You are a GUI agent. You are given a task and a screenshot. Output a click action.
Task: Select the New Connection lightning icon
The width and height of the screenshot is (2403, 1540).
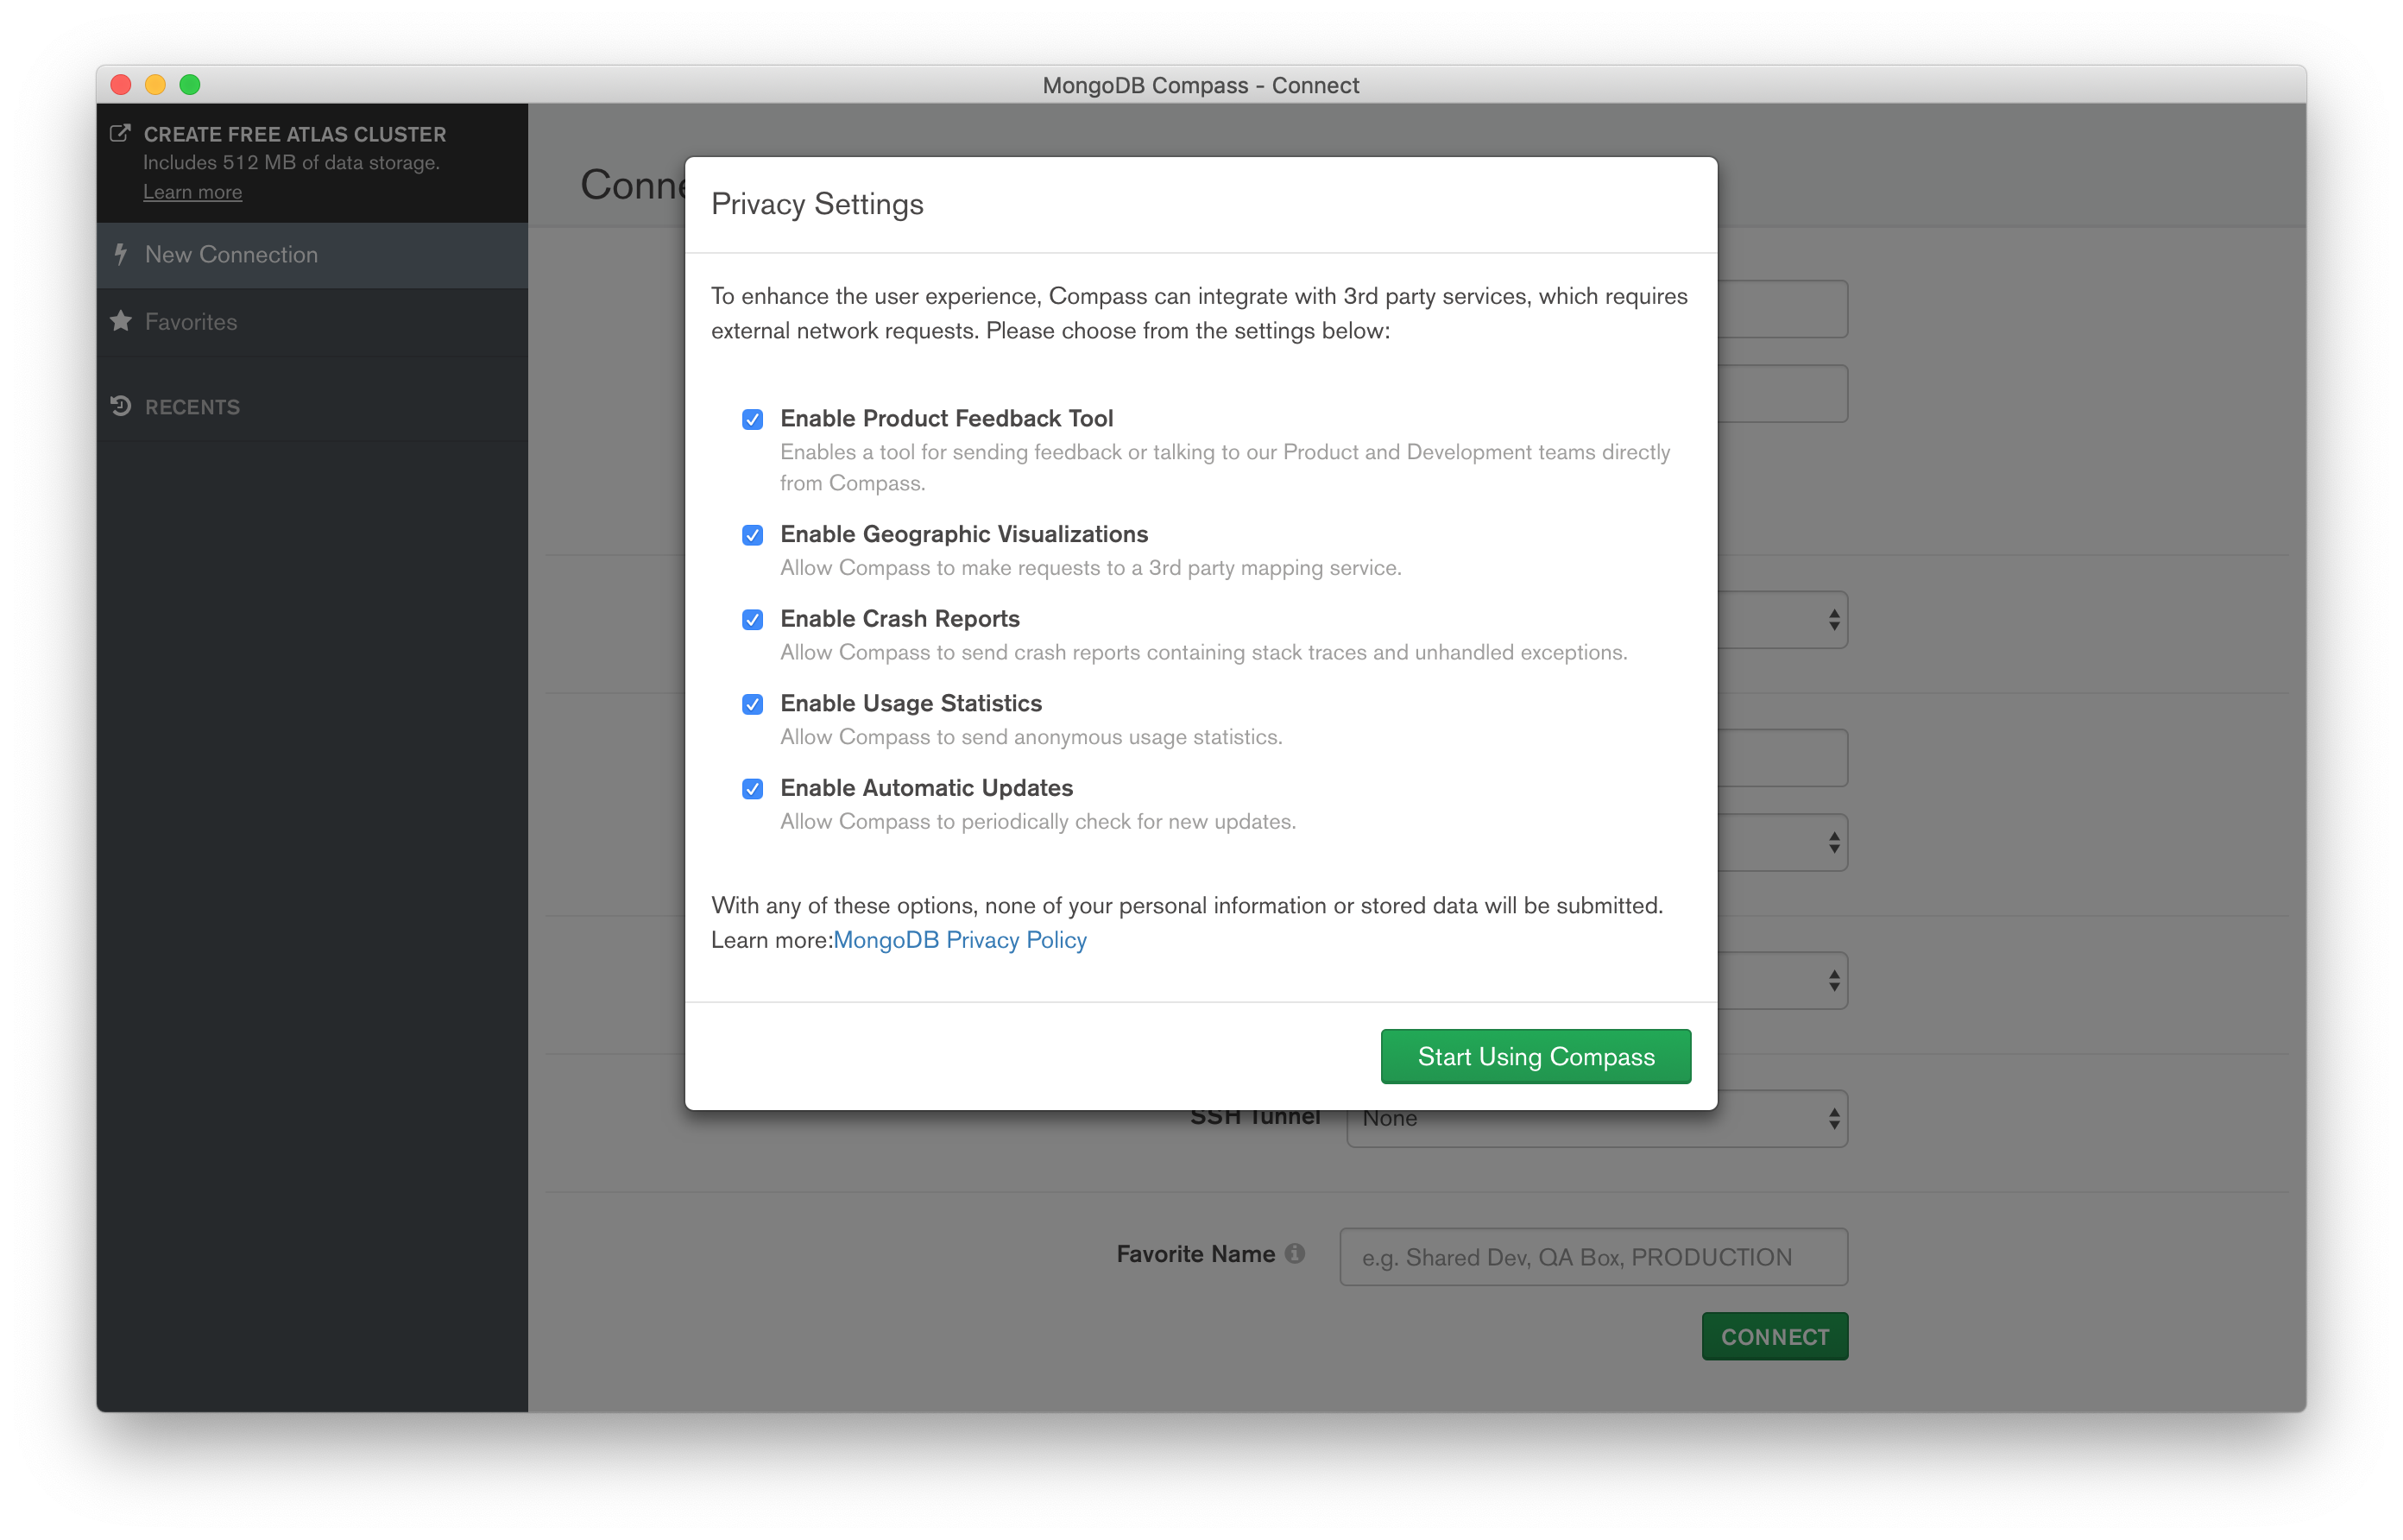(121, 255)
